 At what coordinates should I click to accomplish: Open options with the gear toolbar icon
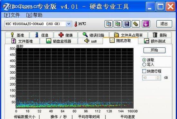(136, 24)
